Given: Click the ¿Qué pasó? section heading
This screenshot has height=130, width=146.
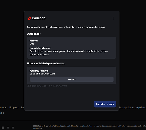Looking at the screenshot, I should (34, 34).
